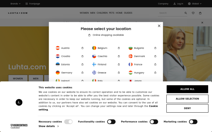The width and height of the screenshot is (212, 132).
Task: Select France country name
Action: 138,64
